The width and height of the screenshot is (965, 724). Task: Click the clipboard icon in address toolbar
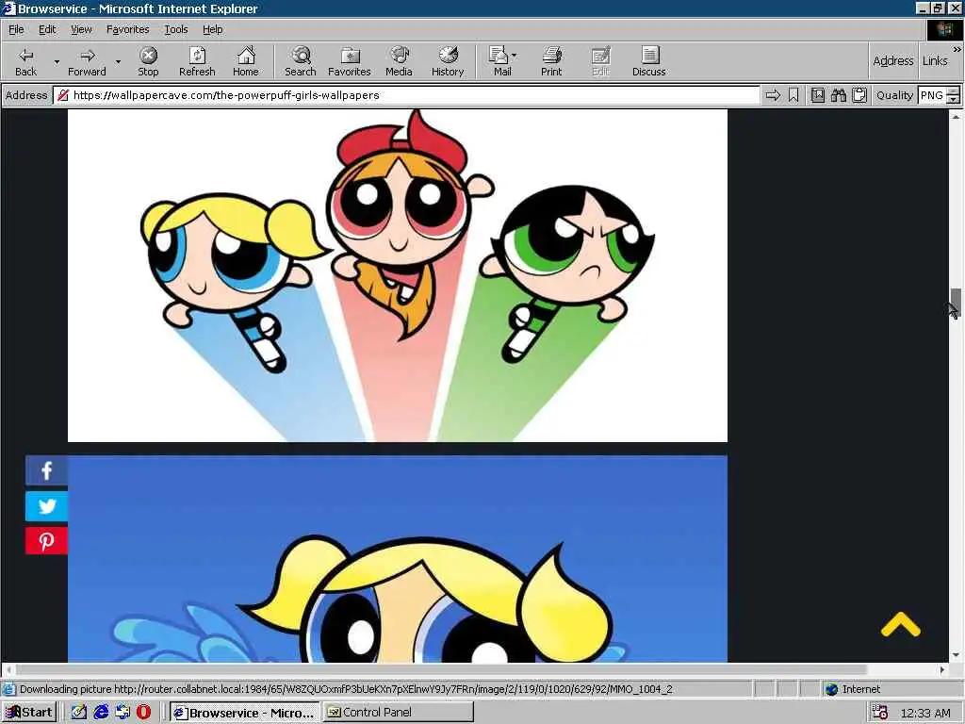point(859,95)
